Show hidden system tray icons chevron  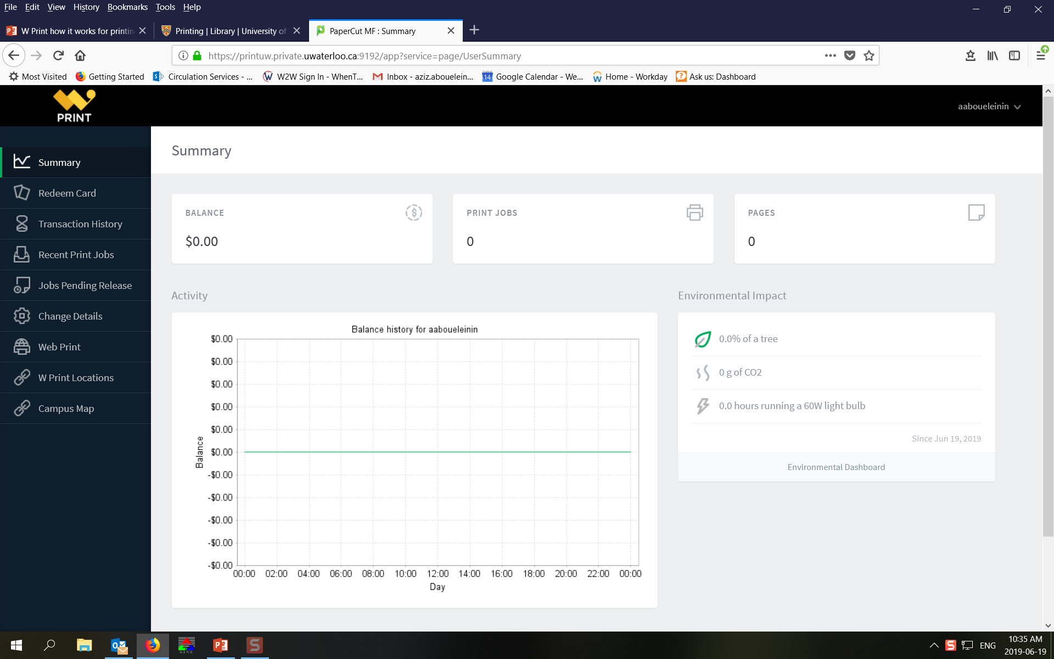934,645
